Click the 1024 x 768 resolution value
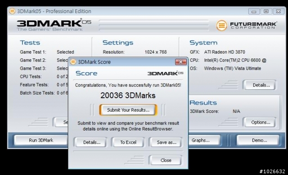This screenshot has height=175, width=288. pyautogui.click(x=156, y=52)
